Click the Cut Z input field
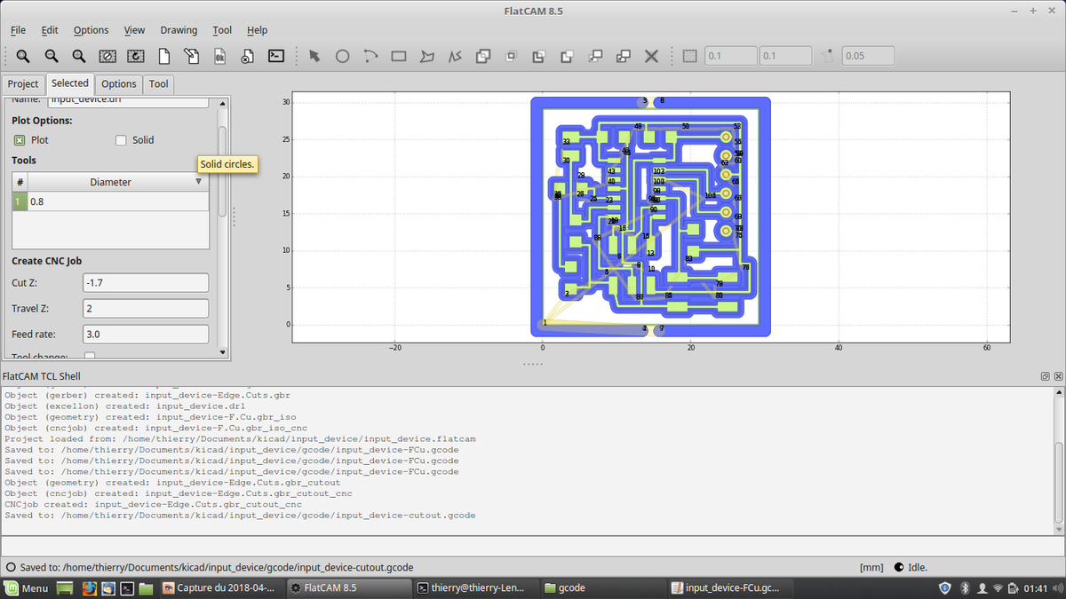Image resolution: width=1066 pixels, height=599 pixels. pos(146,282)
